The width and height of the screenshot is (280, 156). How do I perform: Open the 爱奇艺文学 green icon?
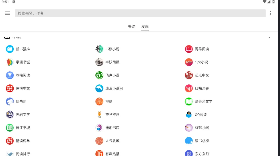point(189,101)
